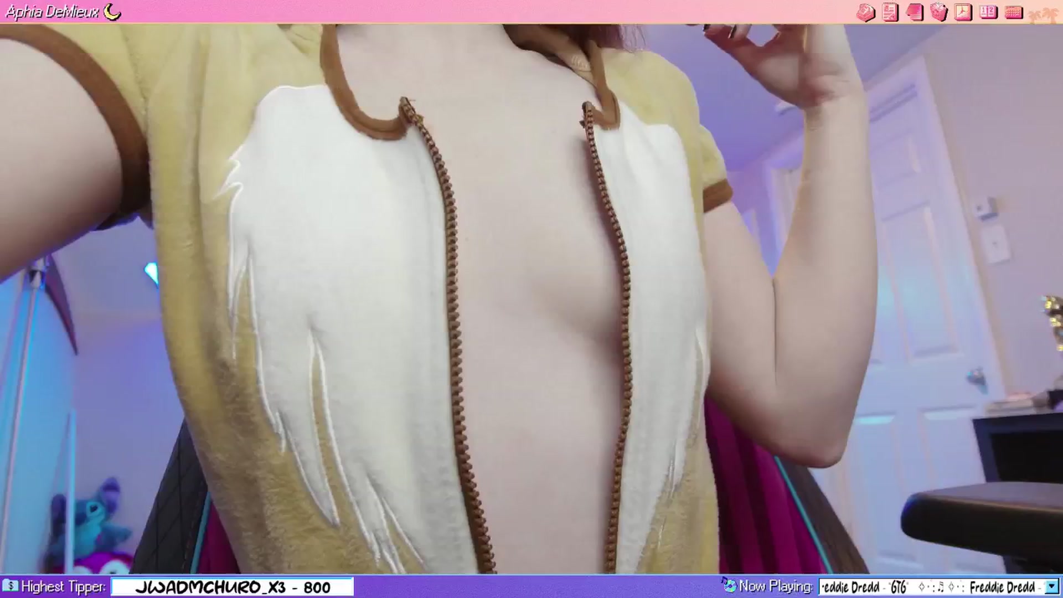1063x598 pixels.
Task: Click the pink clock icon
Action: pos(963,12)
